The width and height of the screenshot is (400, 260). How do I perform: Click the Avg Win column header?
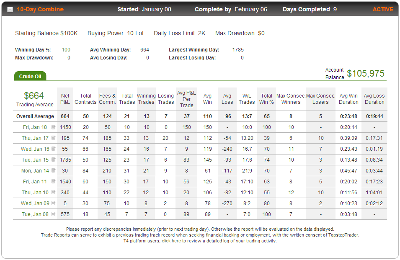tap(207, 99)
